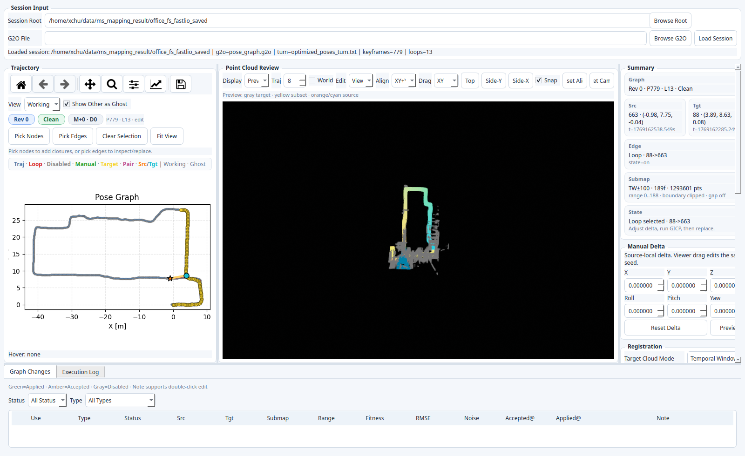Click the Reset Delta button
The height and width of the screenshot is (456, 745).
point(665,328)
